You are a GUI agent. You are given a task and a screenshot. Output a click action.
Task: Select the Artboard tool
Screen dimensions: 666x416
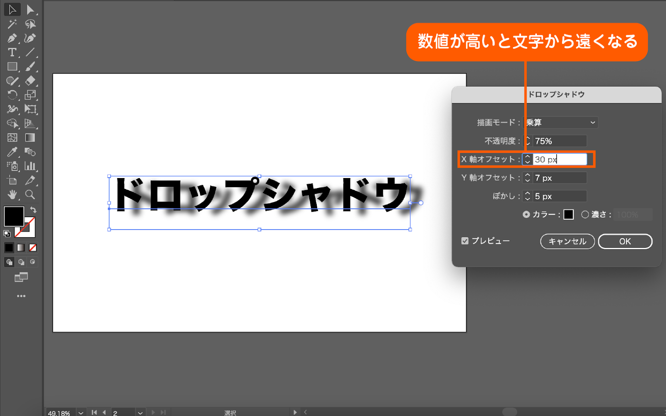tap(12, 180)
